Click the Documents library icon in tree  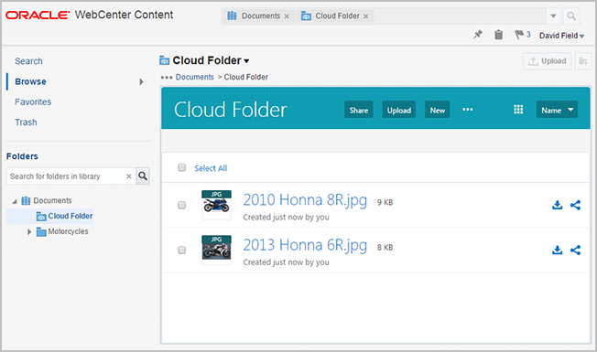pyautogui.click(x=26, y=201)
